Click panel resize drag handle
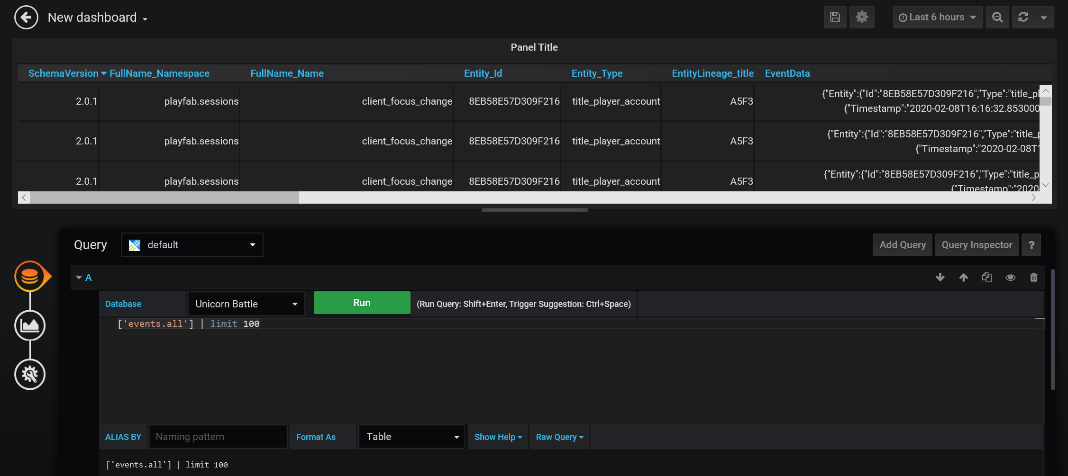 tap(535, 210)
